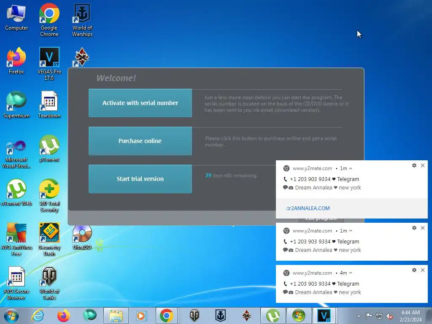The height and width of the screenshot is (324, 432).
Task: Open Supermium from the taskbar
Action: point(90,316)
